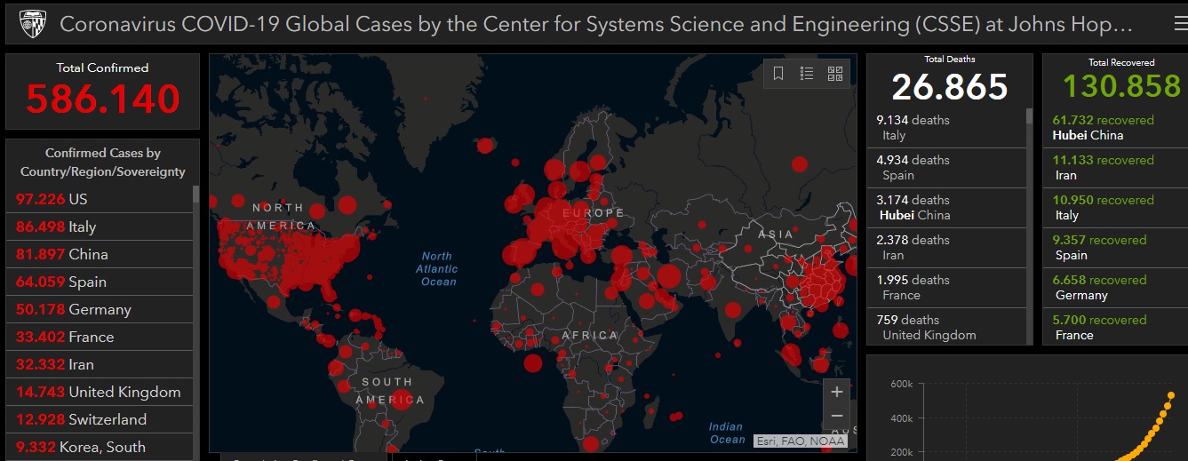Select Spain with 64.059 confirmed cases
Image resolution: width=1188 pixels, height=461 pixels.
pyautogui.click(x=99, y=282)
